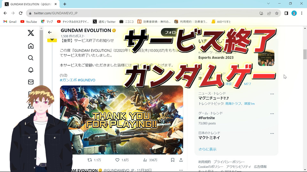The width and height of the screenshot is (307, 172).
Task: Open 広告情報 footer link
Action: coord(260,167)
